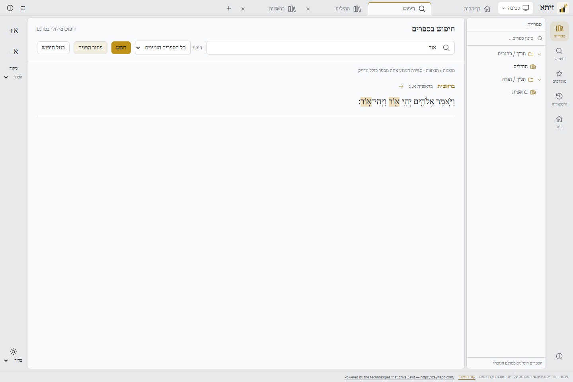The image size is (573, 382).
Task: Open the סביבה environment dropdown
Action: point(515,8)
